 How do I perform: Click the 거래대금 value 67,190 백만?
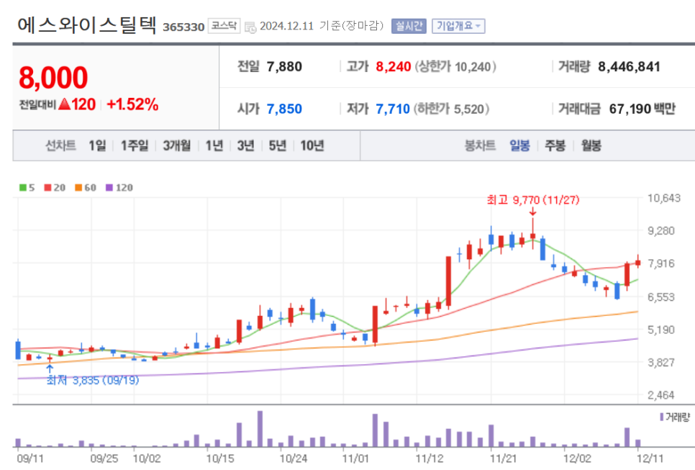click(x=642, y=109)
